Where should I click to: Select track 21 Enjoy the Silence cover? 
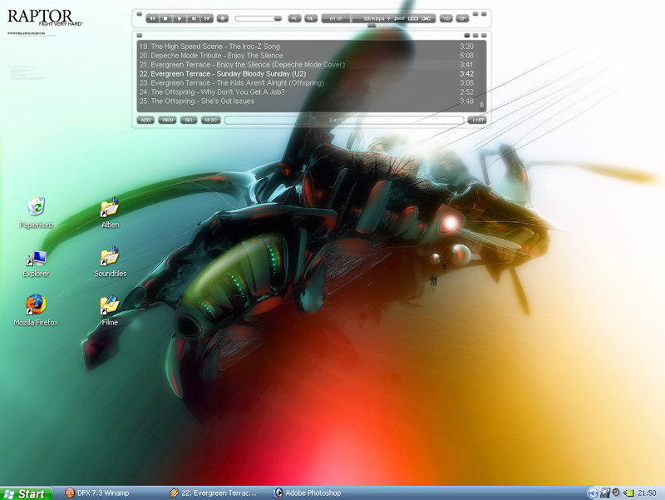pyautogui.click(x=306, y=65)
